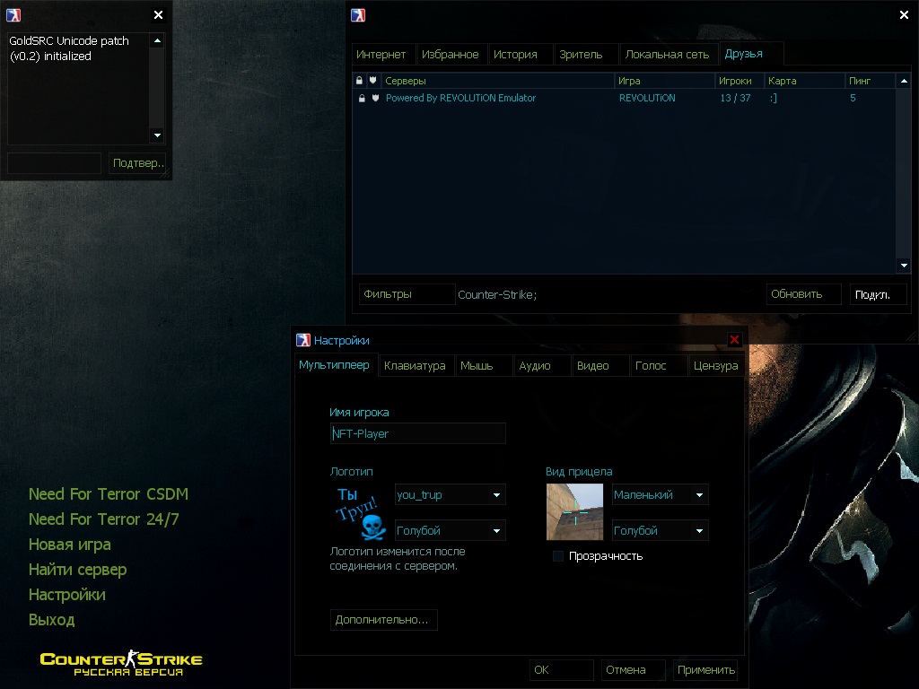Click the app icon in the server browser window

pos(358,14)
